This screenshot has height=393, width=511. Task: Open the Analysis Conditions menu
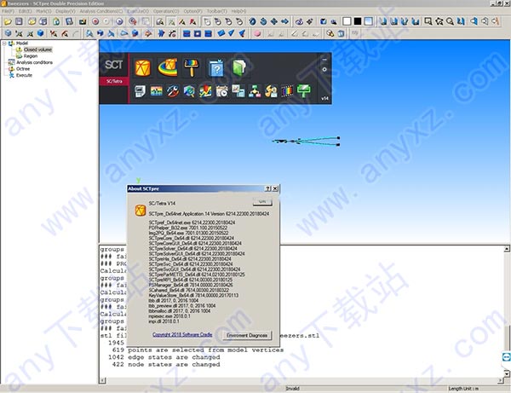(101, 11)
